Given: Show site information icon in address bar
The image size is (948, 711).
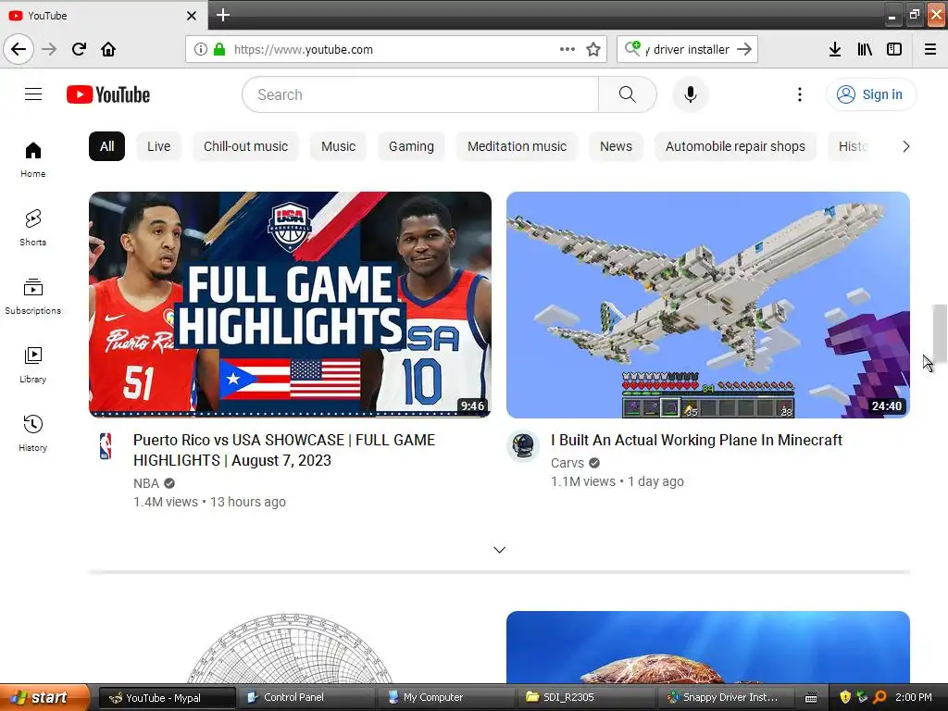Looking at the screenshot, I should pyautogui.click(x=201, y=49).
